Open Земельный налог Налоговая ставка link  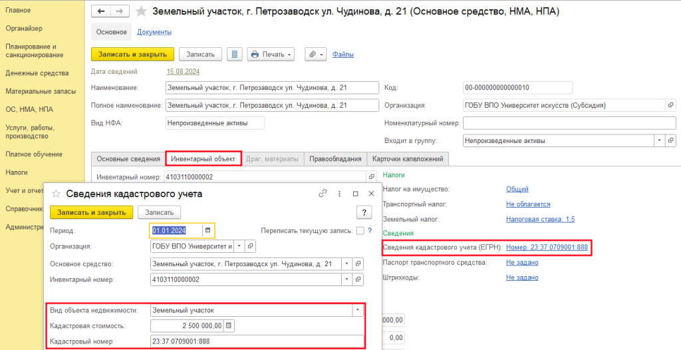pyautogui.click(x=540, y=219)
